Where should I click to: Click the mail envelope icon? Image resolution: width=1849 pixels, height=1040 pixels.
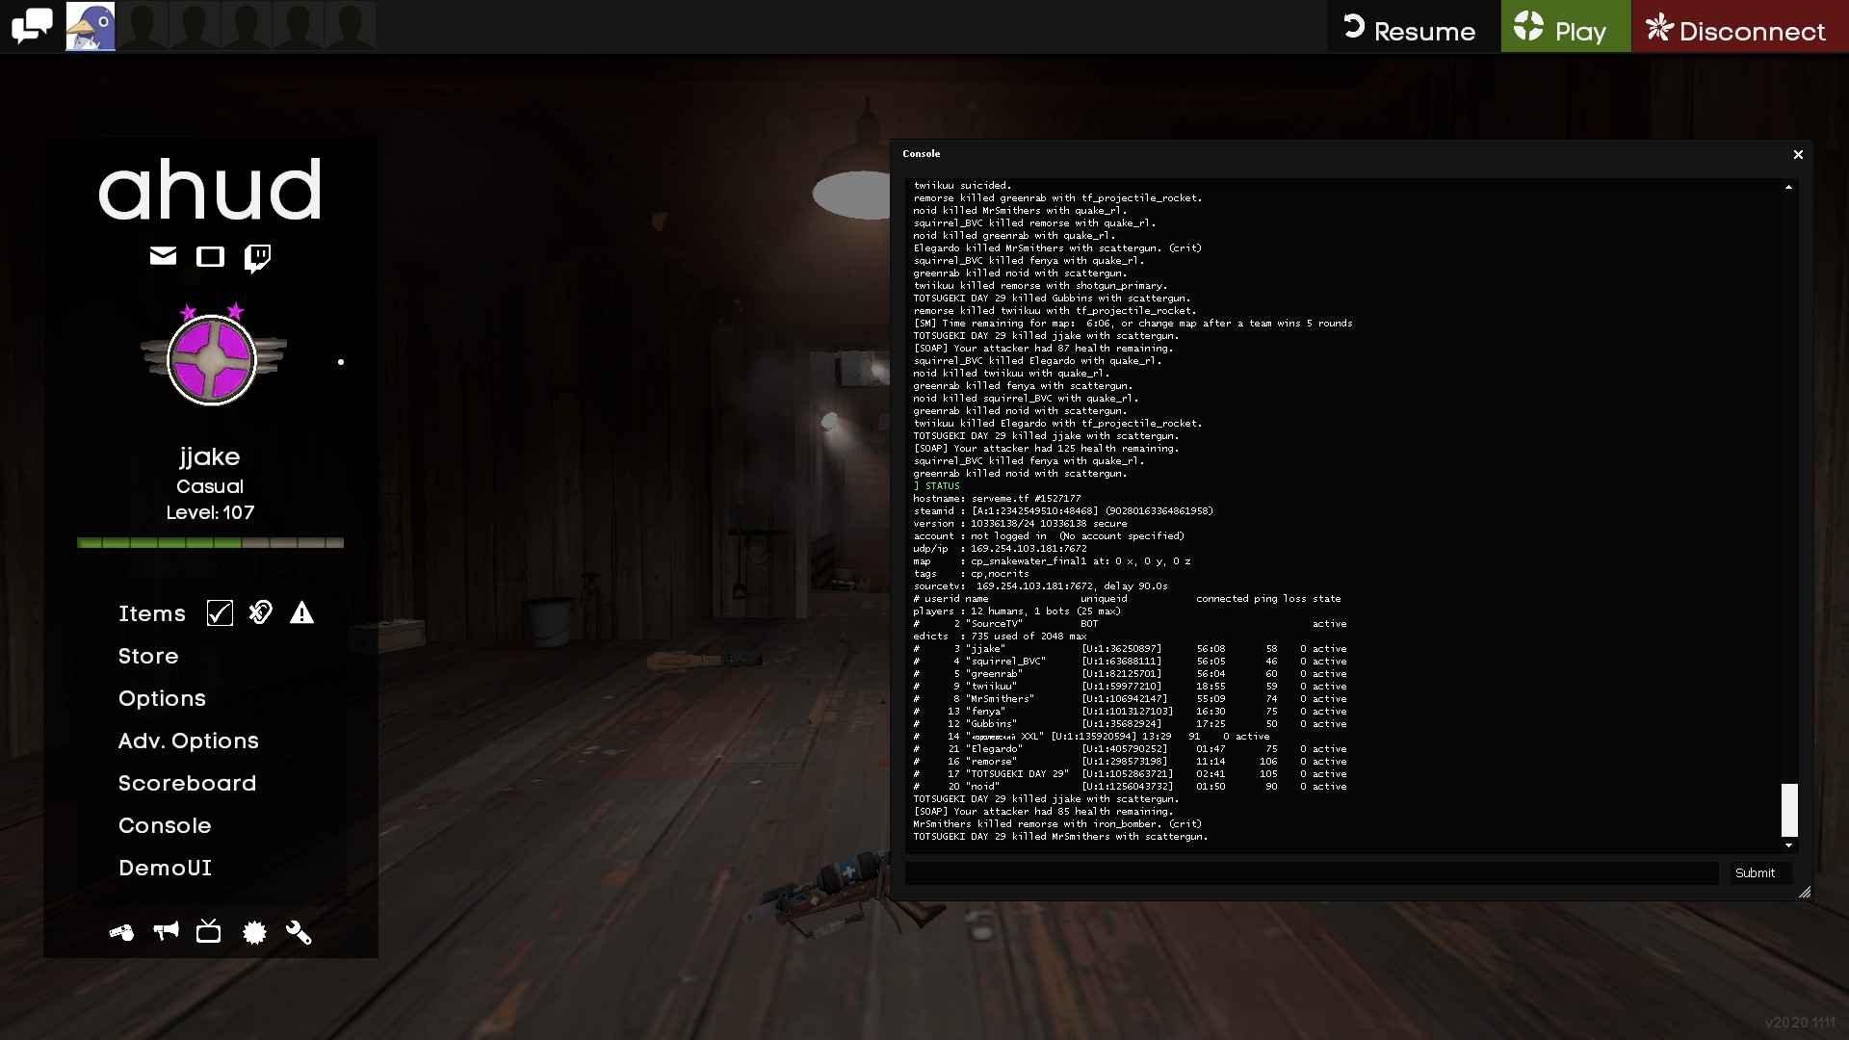point(163,256)
